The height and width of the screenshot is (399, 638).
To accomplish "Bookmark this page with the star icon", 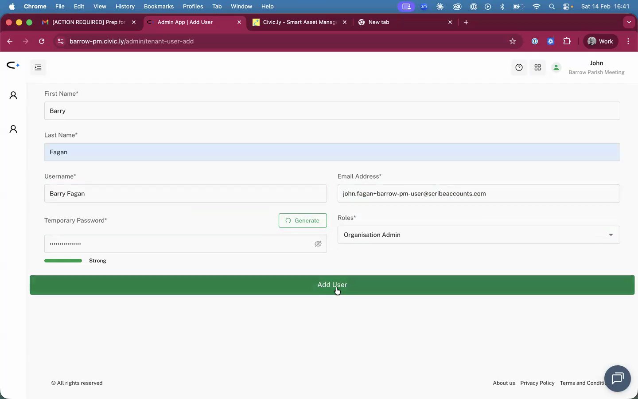I will pyautogui.click(x=513, y=41).
